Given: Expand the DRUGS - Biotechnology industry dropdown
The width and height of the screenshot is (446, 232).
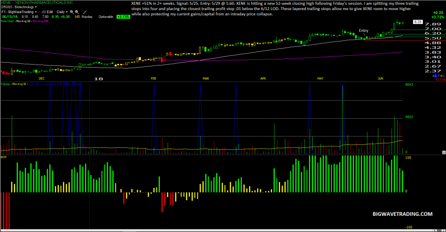Looking at the screenshot, I should click(19, 7).
